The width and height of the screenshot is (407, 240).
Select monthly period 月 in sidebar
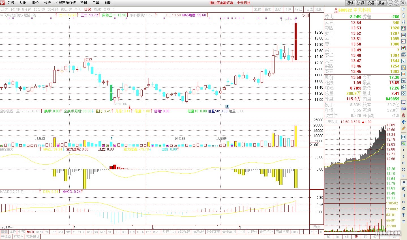coord(404,195)
